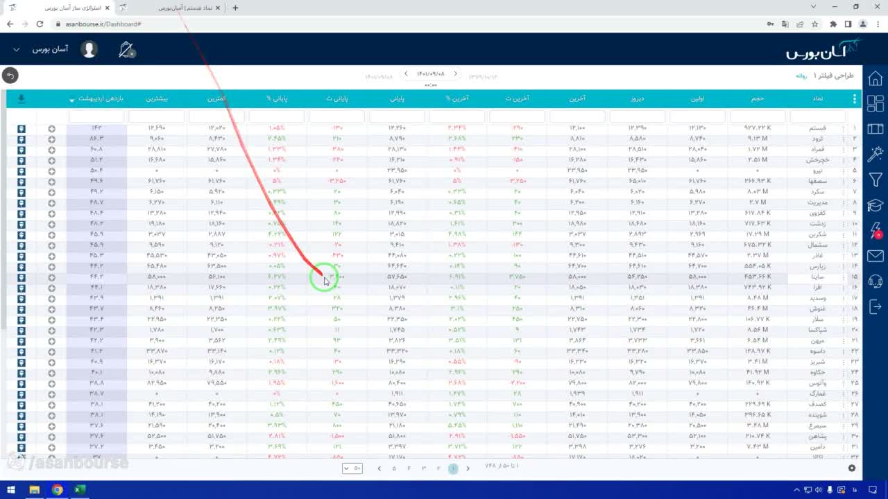Image resolution: width=888 pixels, height=499 pixels.
Task: Open the rows-per-page 50 dropdown
Action: pos(353,469)
